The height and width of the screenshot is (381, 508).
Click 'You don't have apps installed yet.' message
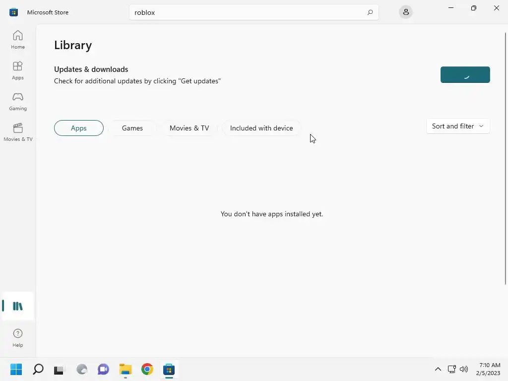pyautogui.click(x=271, y=214)
